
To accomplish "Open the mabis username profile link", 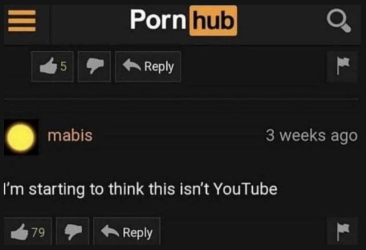I will (x=70, y=135).
